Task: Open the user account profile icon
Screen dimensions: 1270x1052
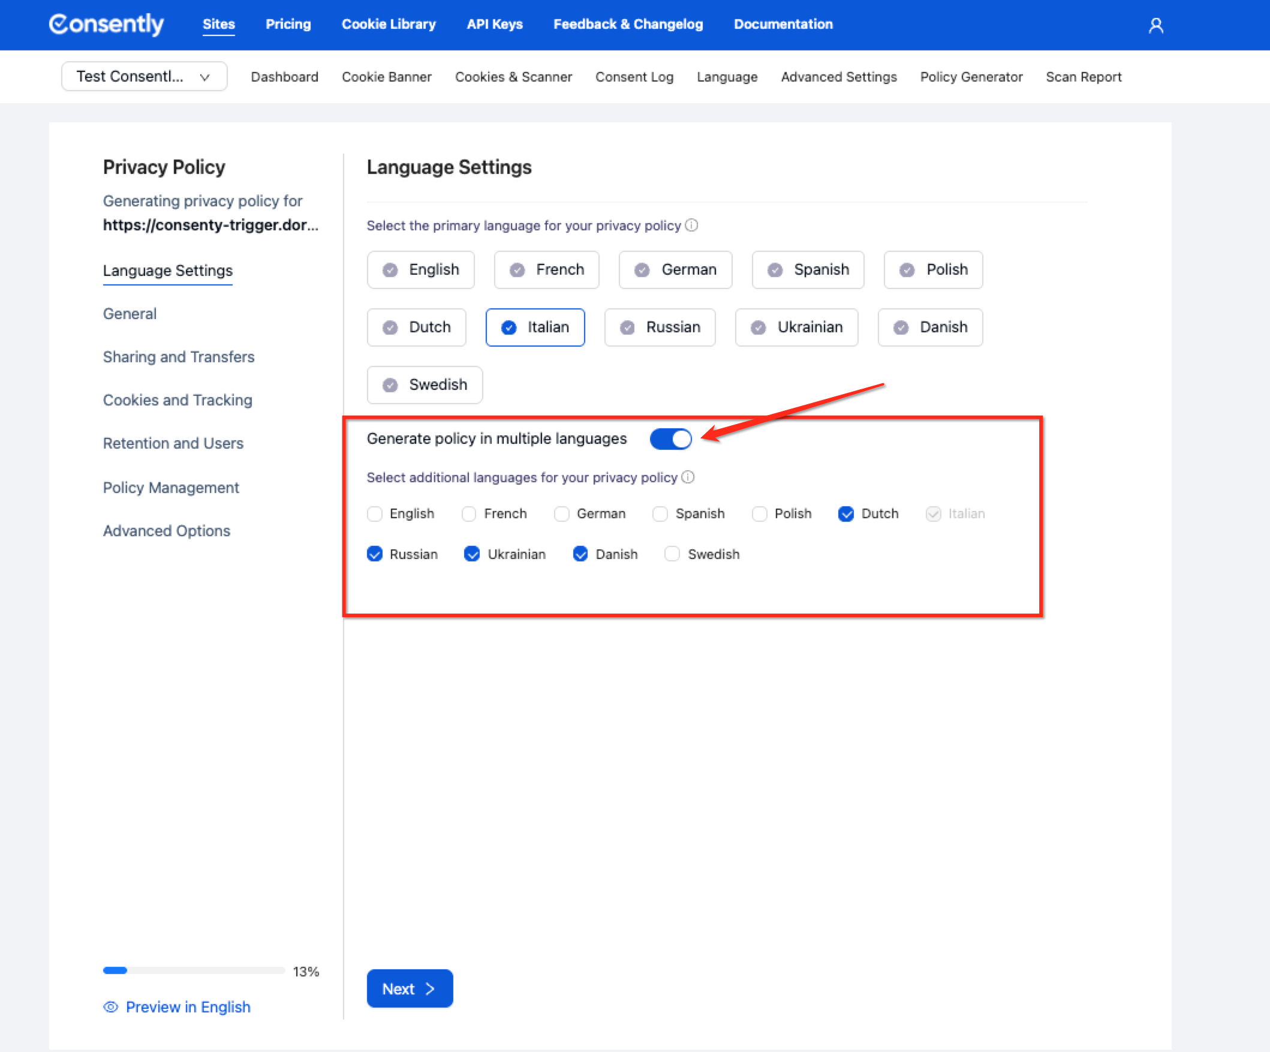Action: click(1155, 25)
